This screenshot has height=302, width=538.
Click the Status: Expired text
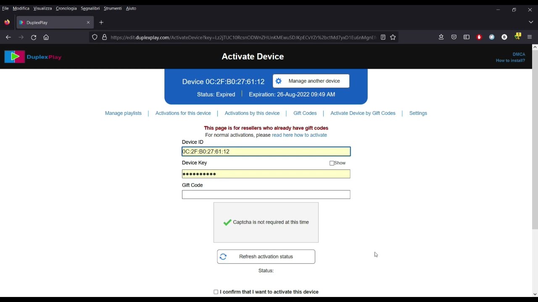click(216, 94)
